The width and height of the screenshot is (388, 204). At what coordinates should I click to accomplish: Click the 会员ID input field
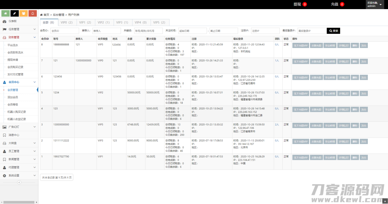click(x=64, y=31)
